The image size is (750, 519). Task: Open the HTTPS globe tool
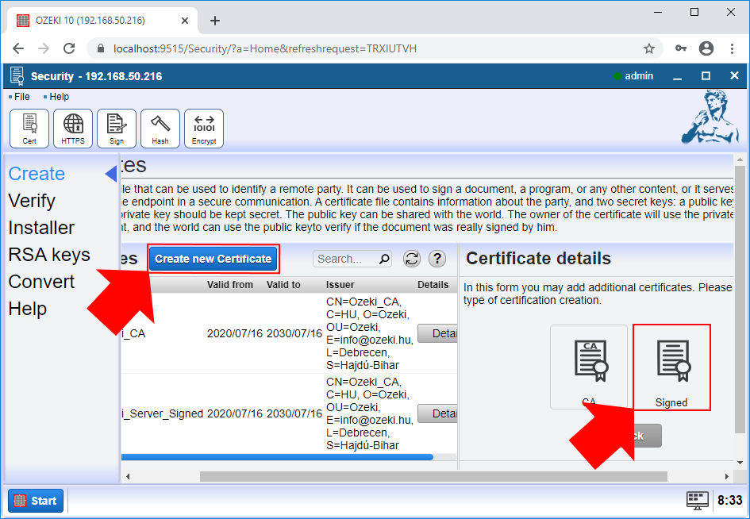(x=73, y=129)
